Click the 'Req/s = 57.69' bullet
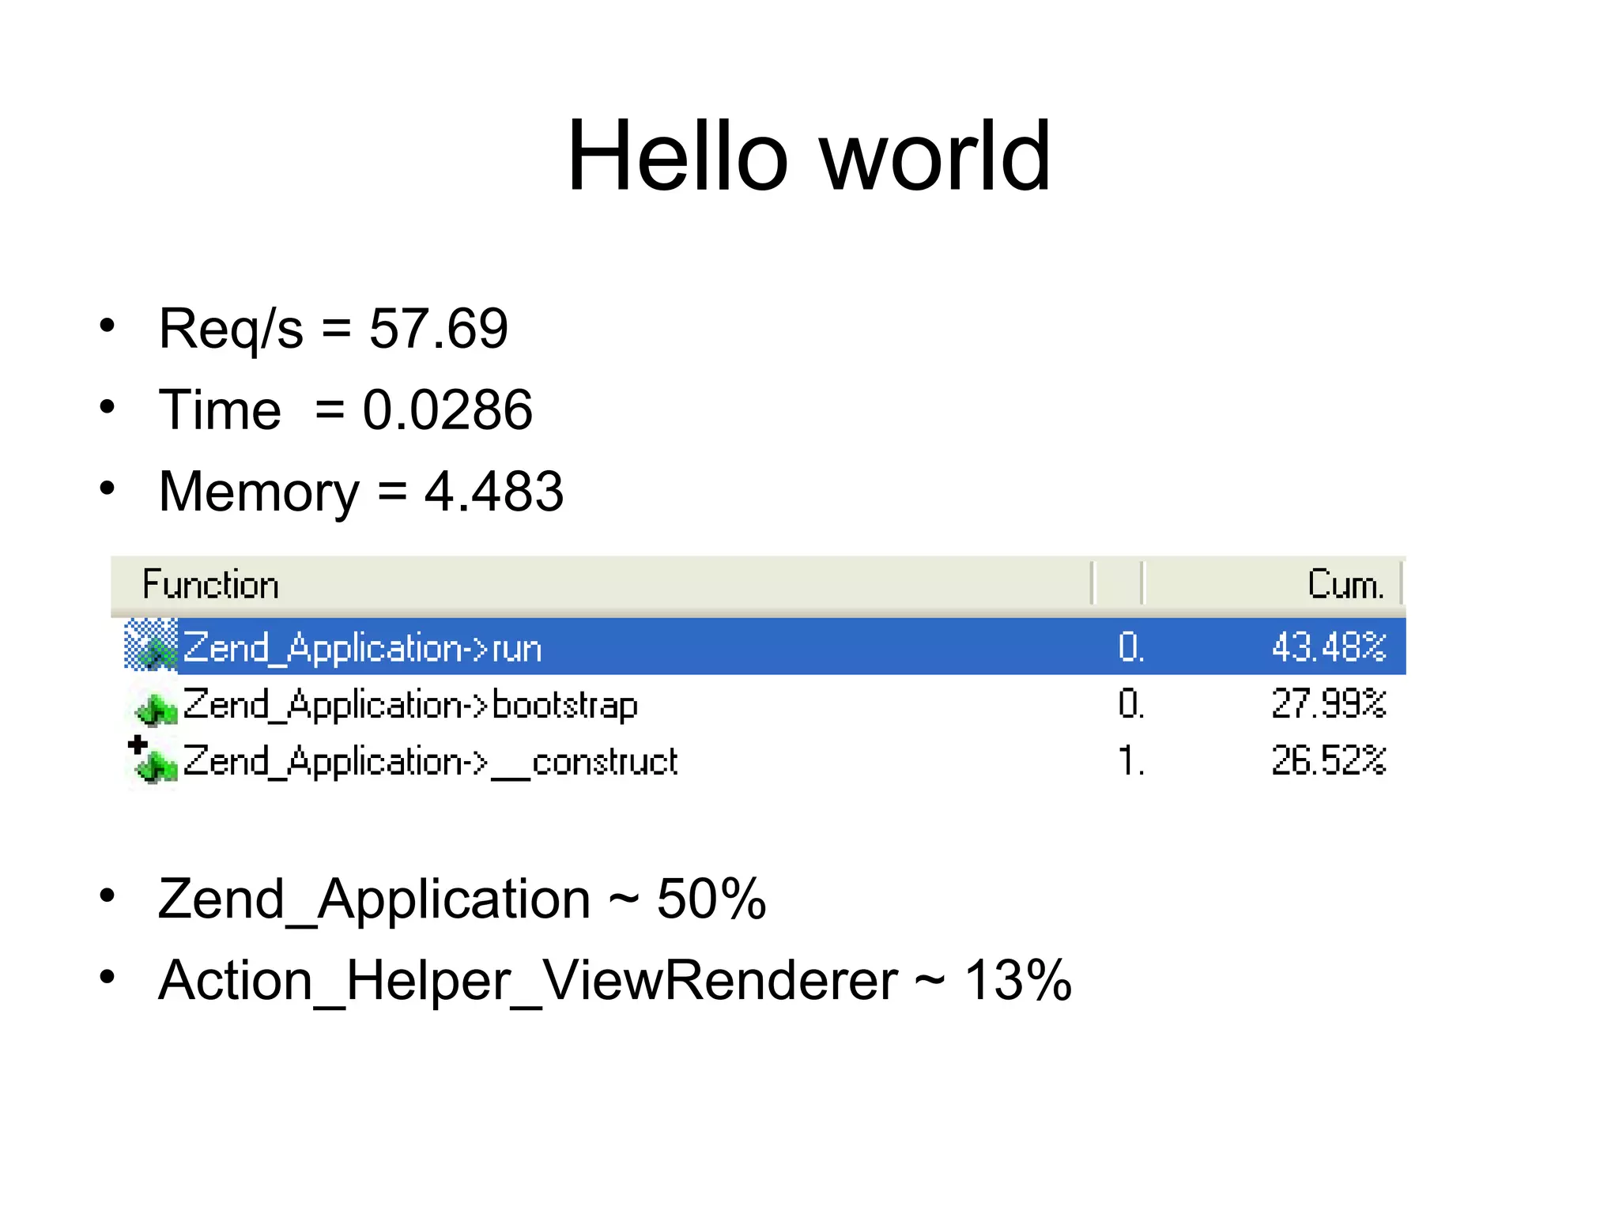Image resolution: width=1619 pixels, height=1214 pixels. pyautogui.click(x=333, y=329)
